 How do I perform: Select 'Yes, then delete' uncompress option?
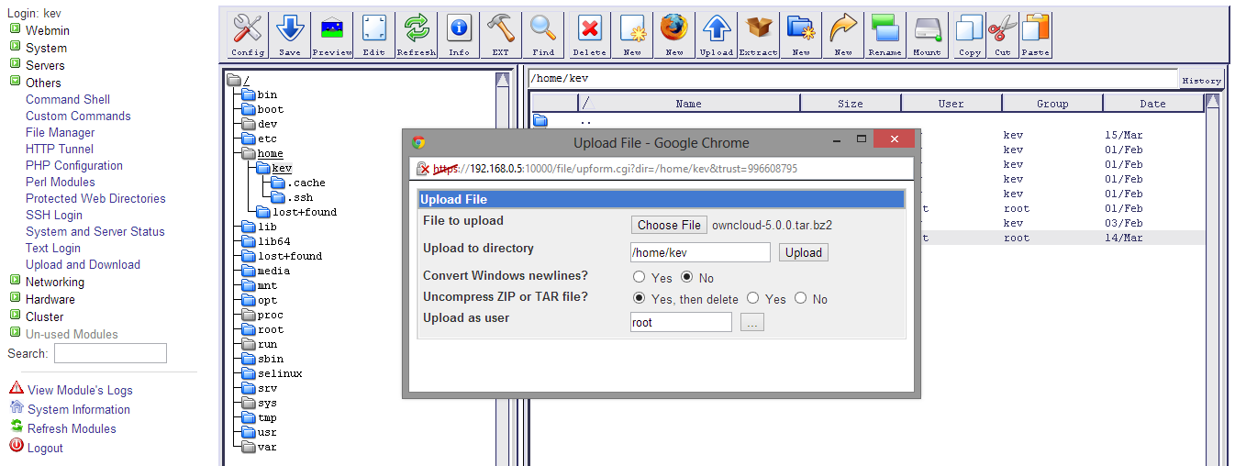[x=639, y=298]
